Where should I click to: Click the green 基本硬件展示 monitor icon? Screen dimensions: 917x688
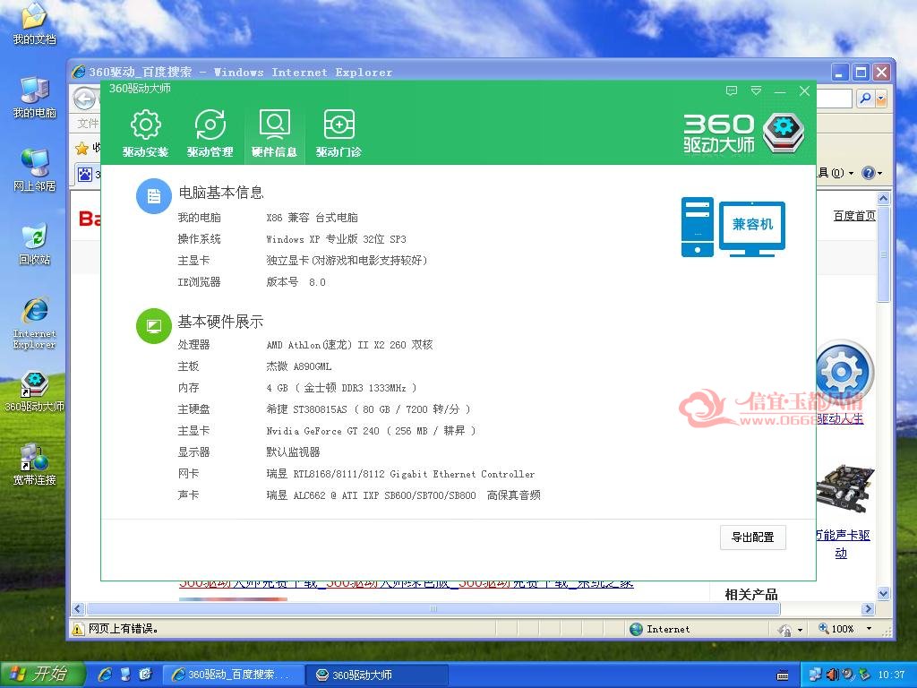click(154, 326)
